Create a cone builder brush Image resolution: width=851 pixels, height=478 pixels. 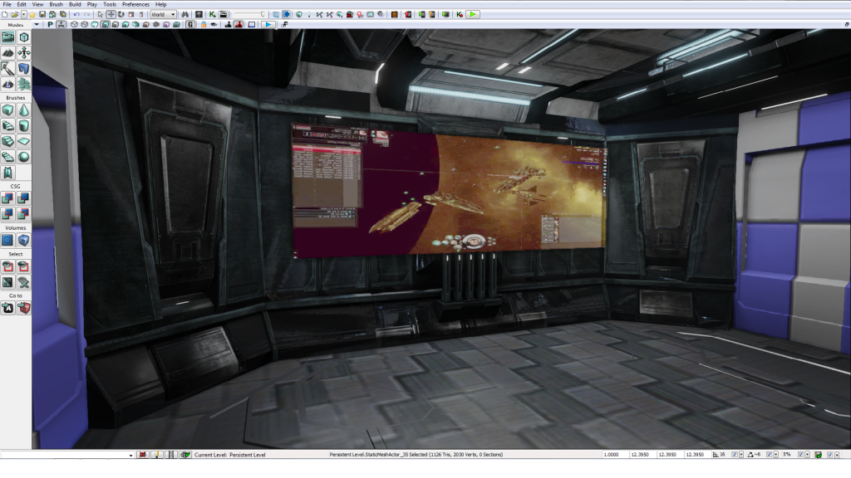point(23,110)
